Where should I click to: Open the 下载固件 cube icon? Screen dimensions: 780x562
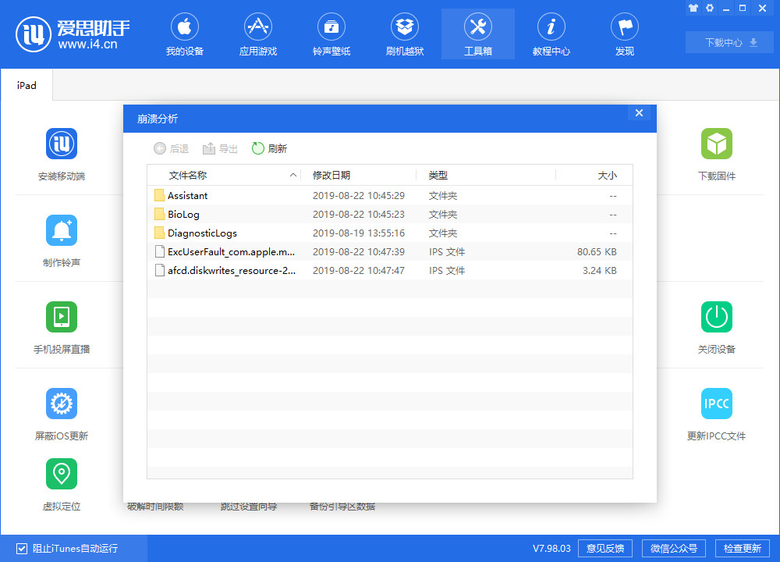tap(716, 144)
